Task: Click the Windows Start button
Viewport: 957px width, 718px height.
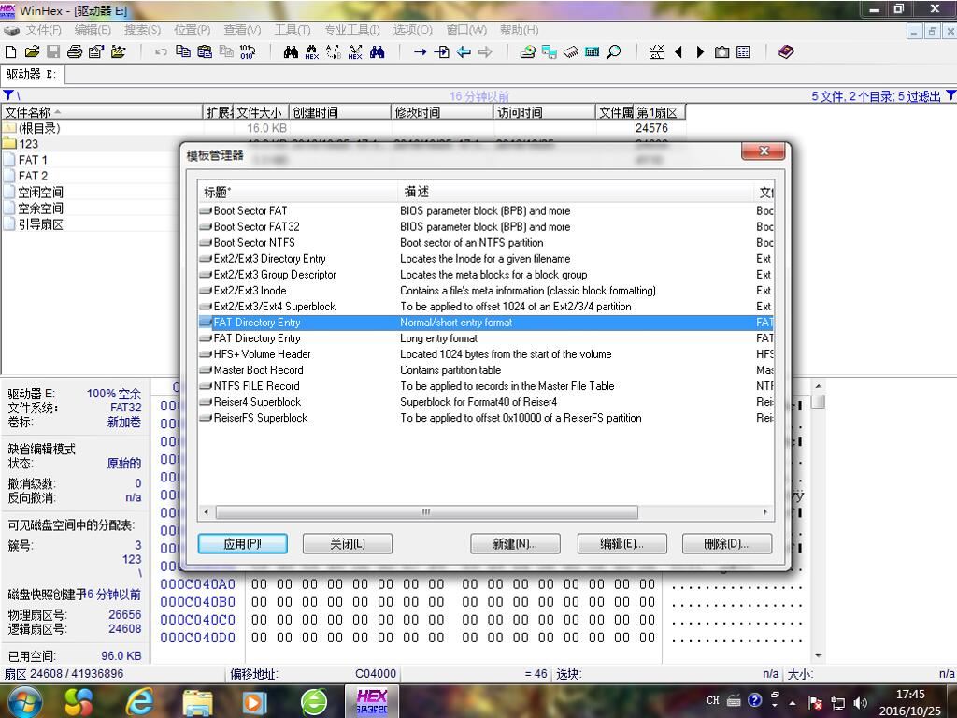Action: coord(24,701)
